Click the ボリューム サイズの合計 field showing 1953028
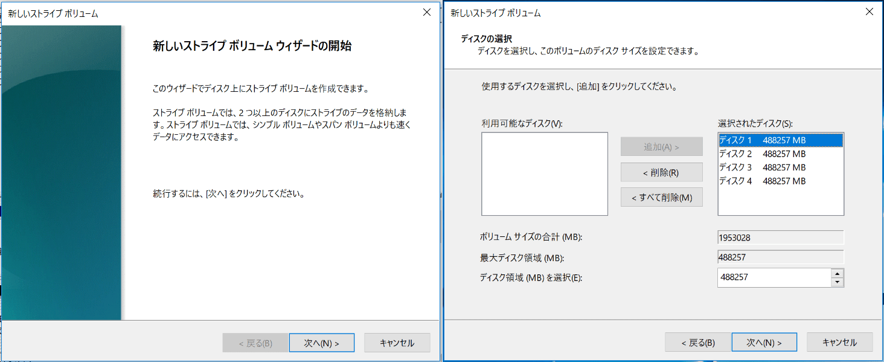This screenshot has width=884, height=362. click(780, 238)
